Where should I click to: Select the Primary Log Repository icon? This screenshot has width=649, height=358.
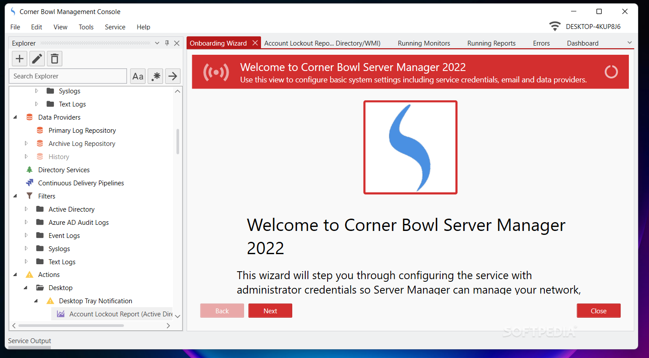tap(40, 131)
